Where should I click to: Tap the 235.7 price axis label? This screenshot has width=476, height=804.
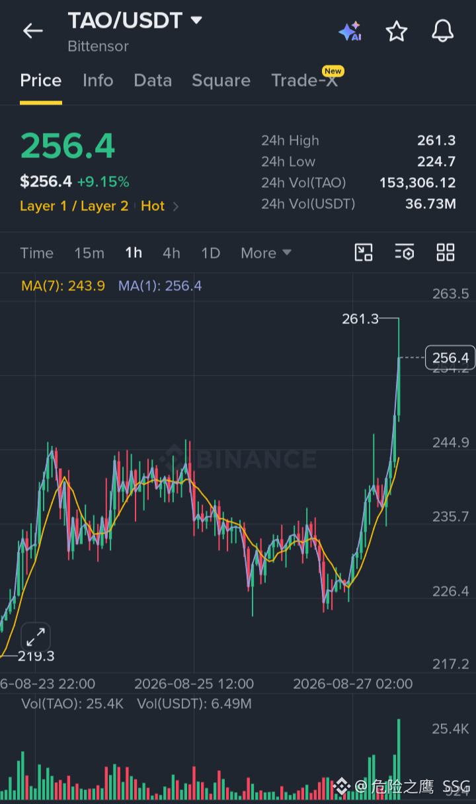[451, 516]
